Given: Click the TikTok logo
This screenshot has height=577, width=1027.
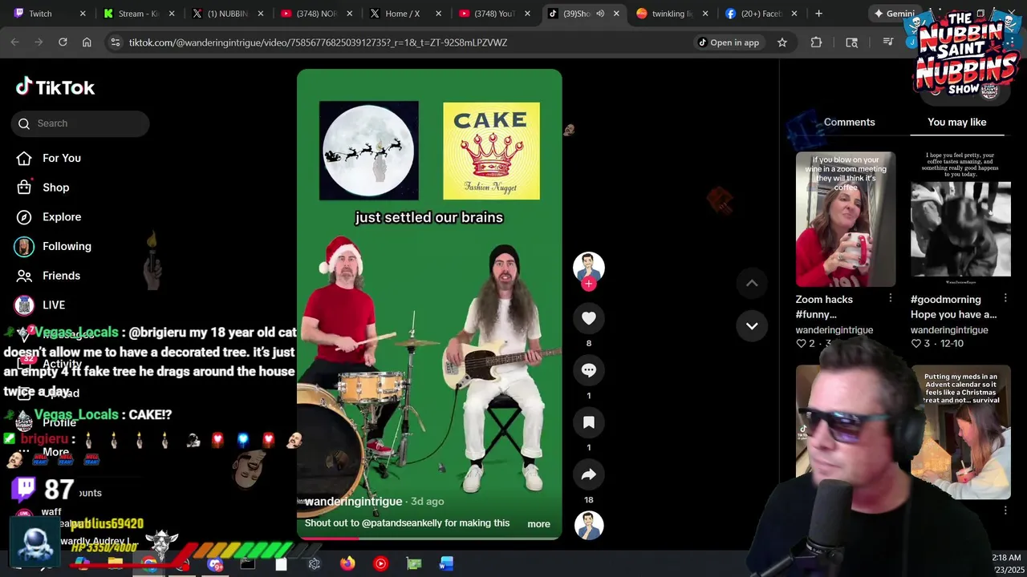Looking at the screenshot, I should click(55, 87).
